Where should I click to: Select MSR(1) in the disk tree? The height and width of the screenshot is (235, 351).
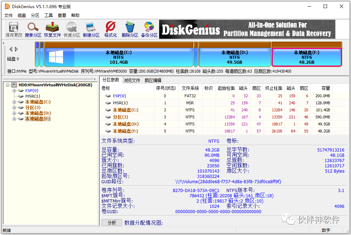click(33, 96)
